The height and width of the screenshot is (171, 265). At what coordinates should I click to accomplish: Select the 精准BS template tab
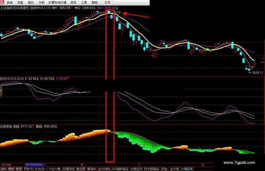[x=92, y=169]
